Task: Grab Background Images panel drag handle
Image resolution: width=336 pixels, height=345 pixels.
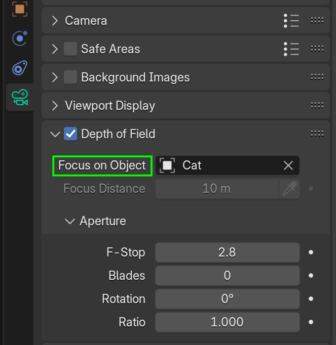Action: (317, 77)
